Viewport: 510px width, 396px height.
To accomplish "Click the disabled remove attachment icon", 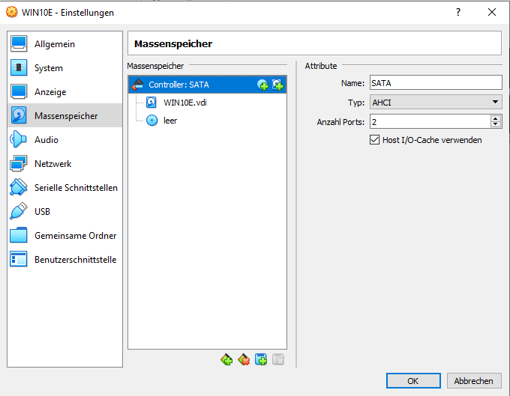I will point(278,359).
